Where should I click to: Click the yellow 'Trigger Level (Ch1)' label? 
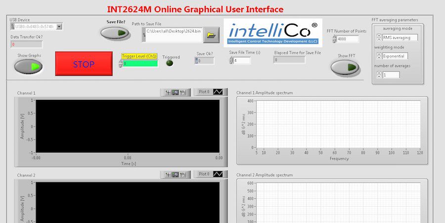pyautogui.click(x=139, y=56)
